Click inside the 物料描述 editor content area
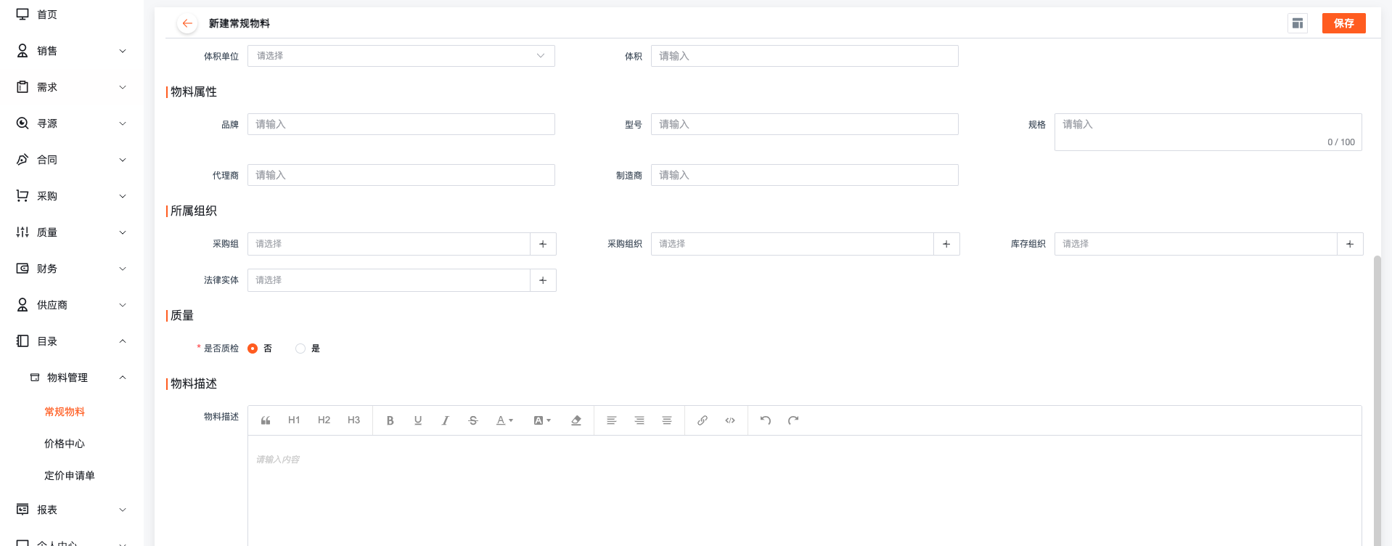Screen dimensions: 1392x546 coord(805,491)
